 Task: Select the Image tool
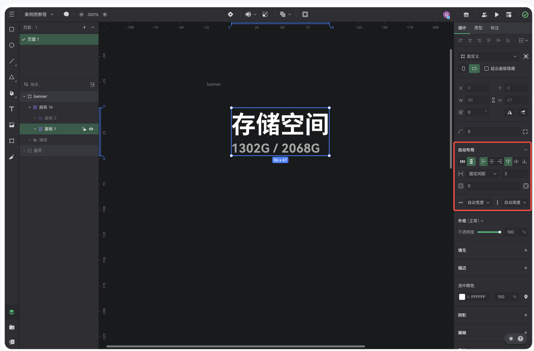click(x=12, y=125)
